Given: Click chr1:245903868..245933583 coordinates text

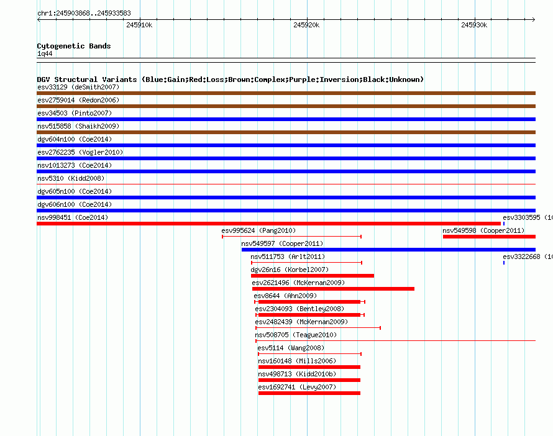Looking at the screenshot, I should click(x=84, y=13).
